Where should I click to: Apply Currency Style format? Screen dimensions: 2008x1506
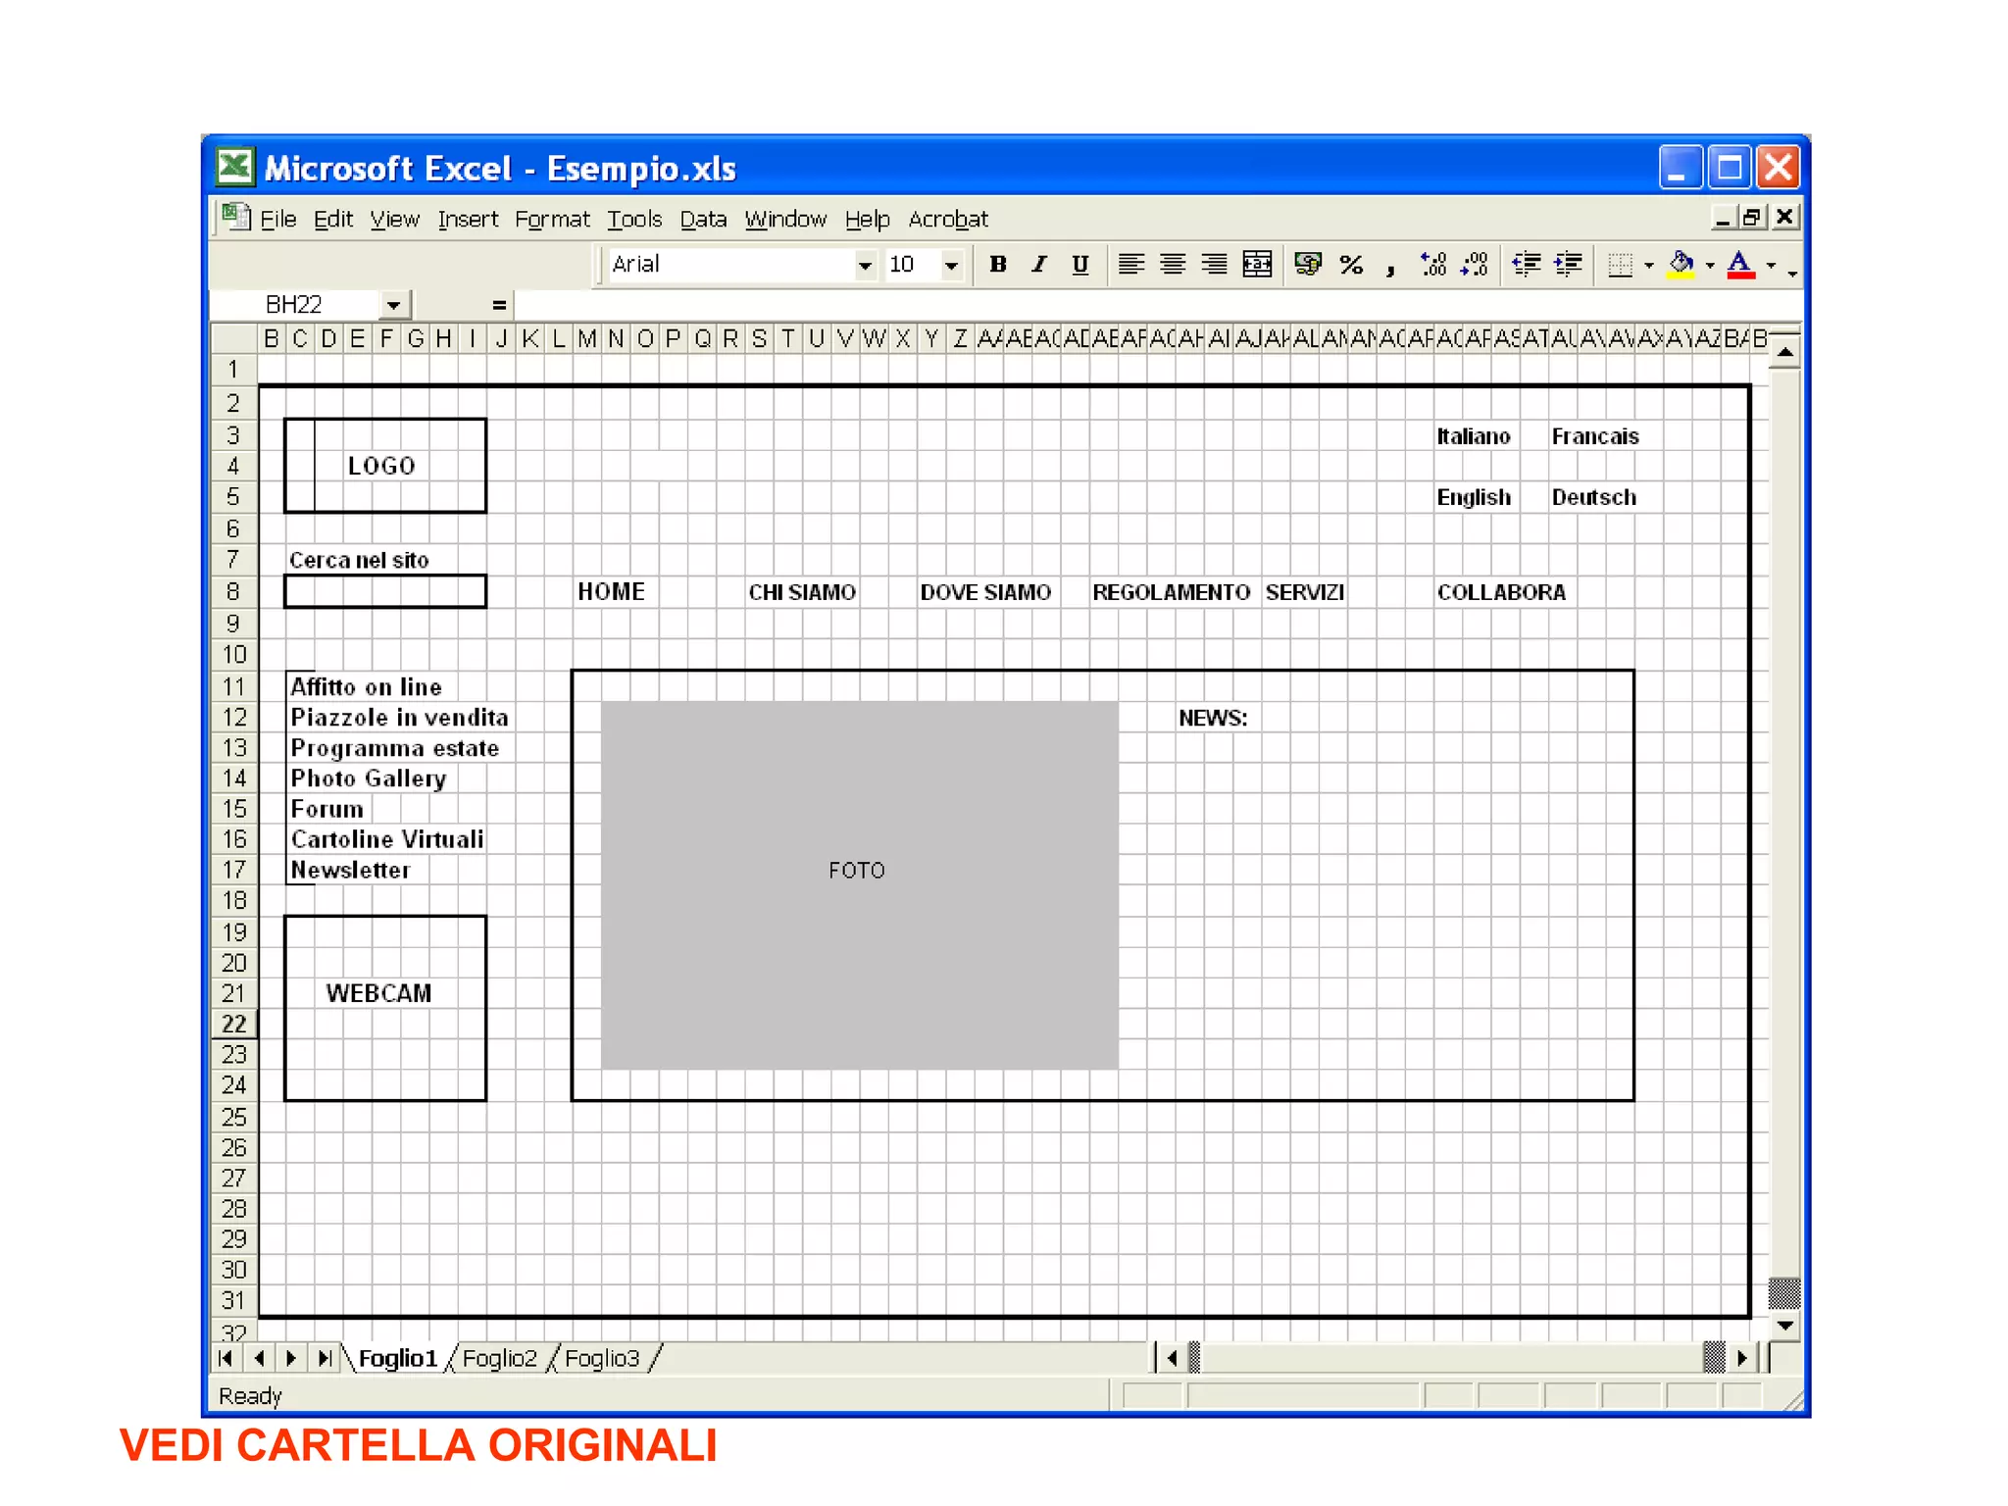1307,264
